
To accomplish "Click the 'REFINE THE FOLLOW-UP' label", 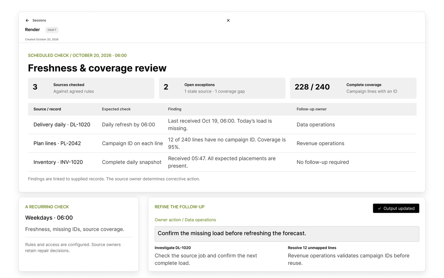I will coord(180,207).
